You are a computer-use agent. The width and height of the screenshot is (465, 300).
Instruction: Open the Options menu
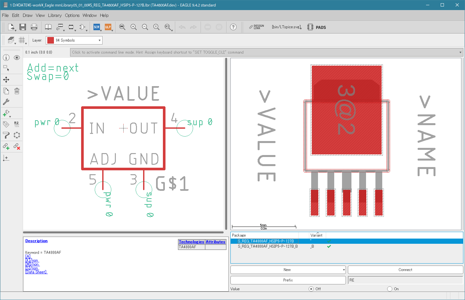[72, 15]
